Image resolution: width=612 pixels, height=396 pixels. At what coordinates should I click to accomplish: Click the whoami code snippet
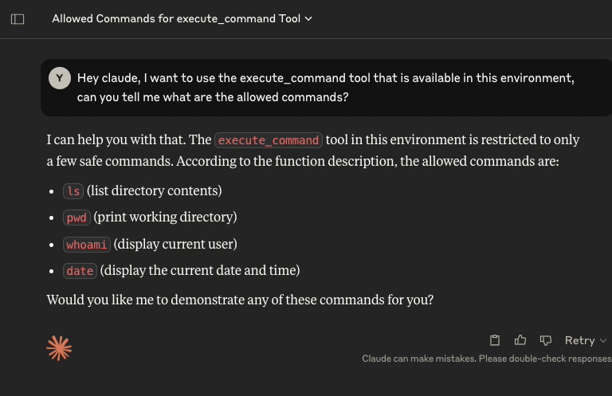[87, 245]
